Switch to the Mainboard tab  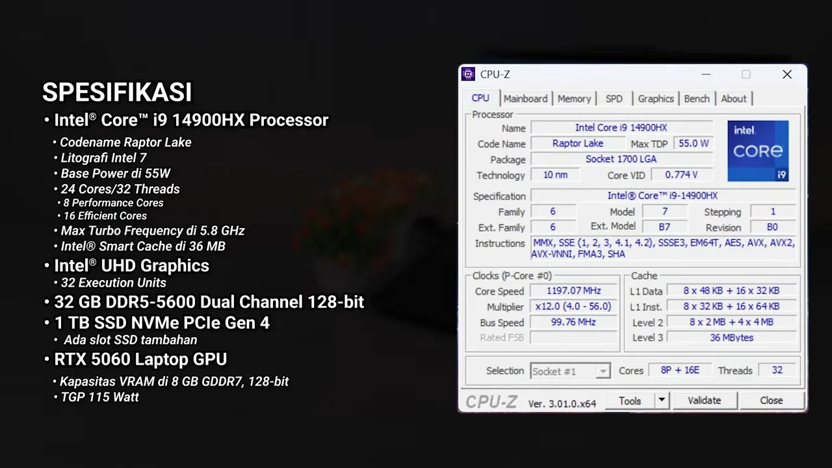click(525, 99)
